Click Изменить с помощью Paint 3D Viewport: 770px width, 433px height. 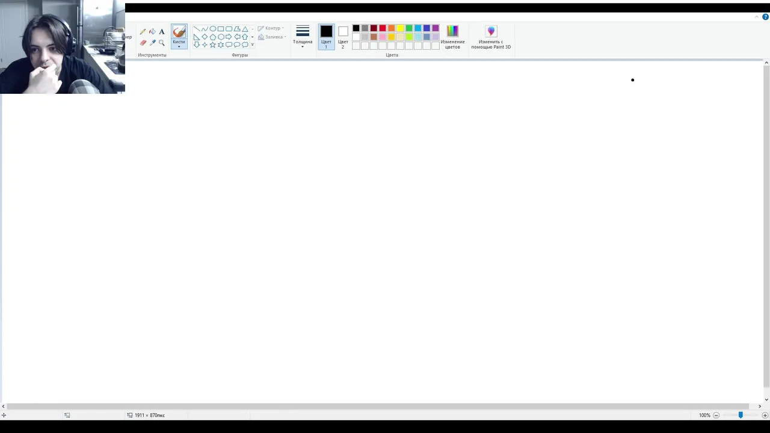(491, 37)
